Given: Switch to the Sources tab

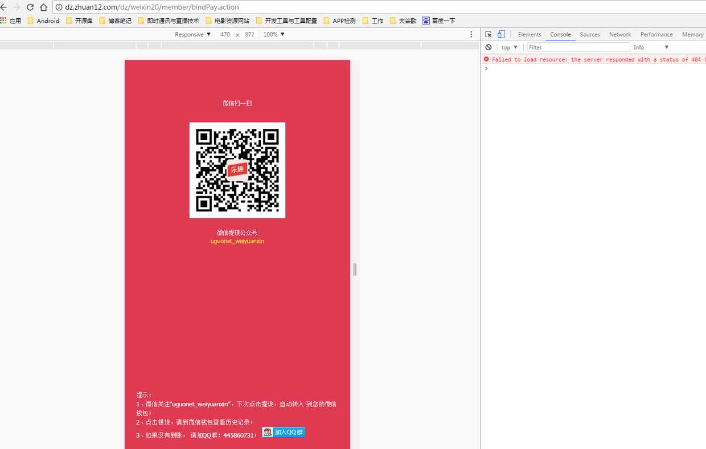Looking at the screenshot, I should point(590,35).
